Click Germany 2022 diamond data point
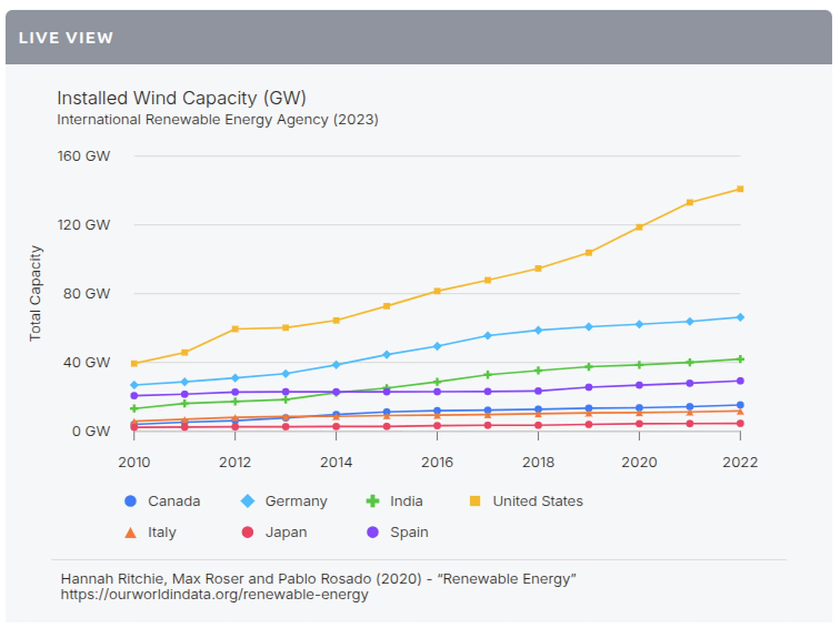 (x=740, y=317)
